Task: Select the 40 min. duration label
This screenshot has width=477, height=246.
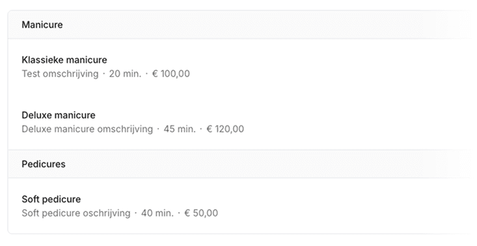Action: [x=157, y=213]
